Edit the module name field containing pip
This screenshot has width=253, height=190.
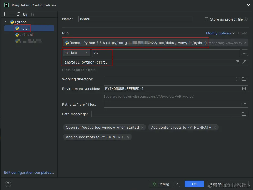point(166,53)
